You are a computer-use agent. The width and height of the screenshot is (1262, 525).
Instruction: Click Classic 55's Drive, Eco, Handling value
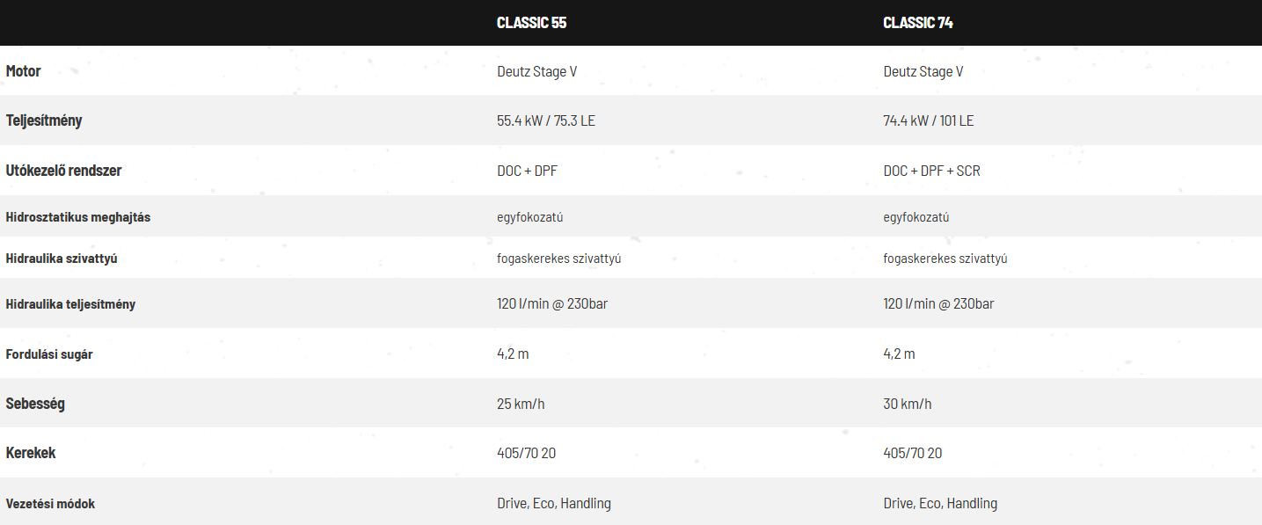coord(554,504)
